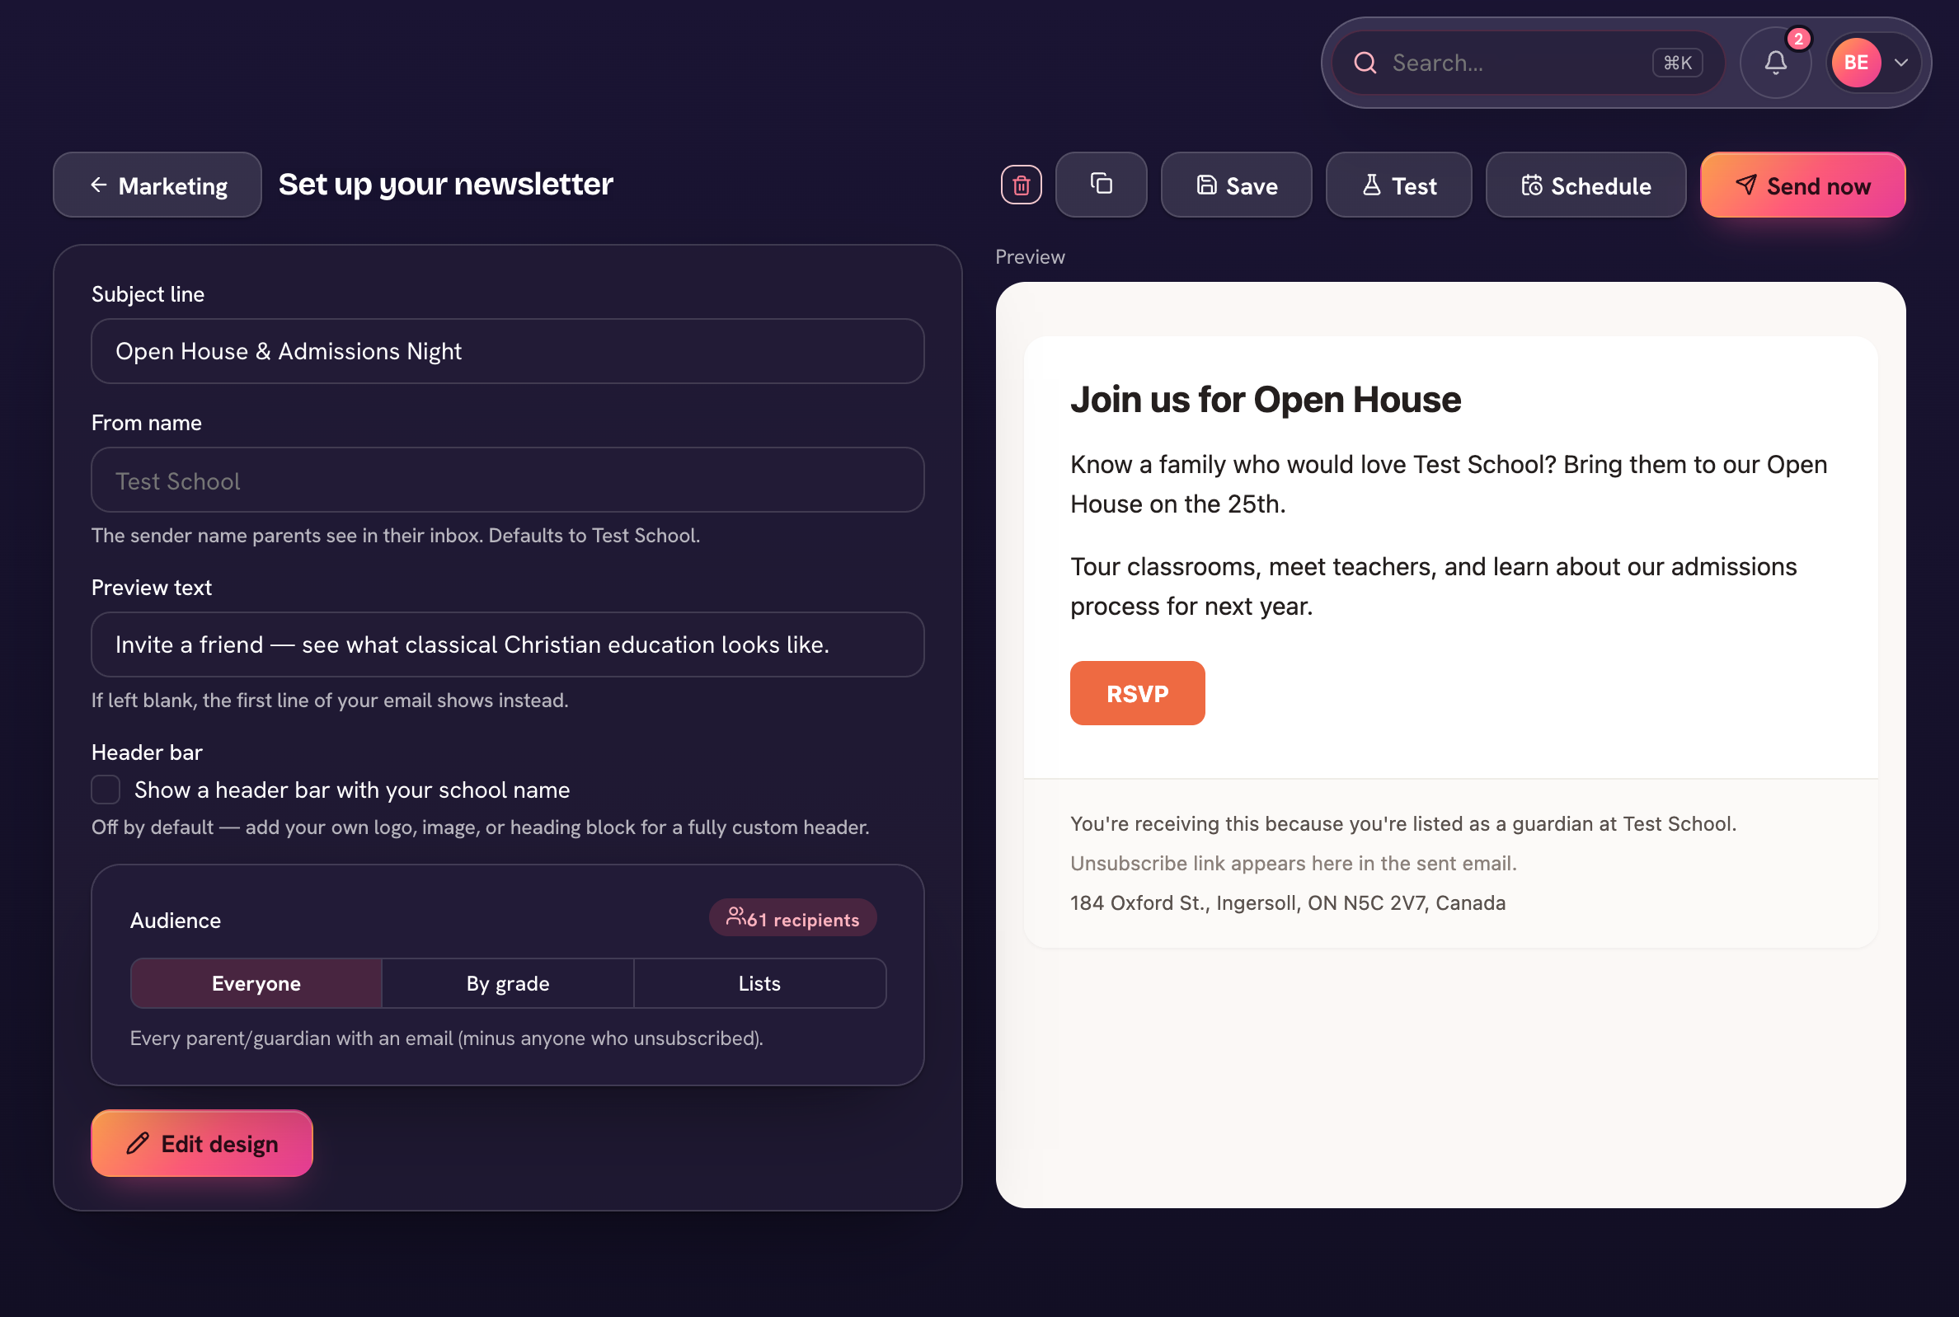The width and height of the screenshot is (1959, 1317).
Task: Click 'Unsubscribe link appears here' text
Action: [x=1293, y=864]
